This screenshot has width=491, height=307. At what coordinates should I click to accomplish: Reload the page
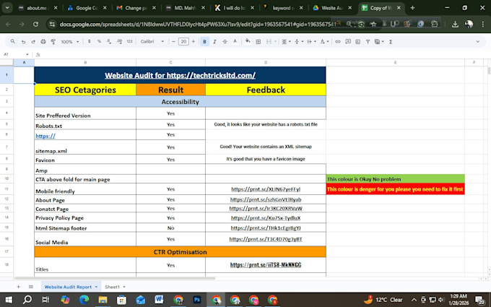pos(35,24)
